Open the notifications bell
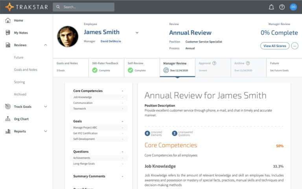Screen dimensions: 302x189 click(271, 7)
